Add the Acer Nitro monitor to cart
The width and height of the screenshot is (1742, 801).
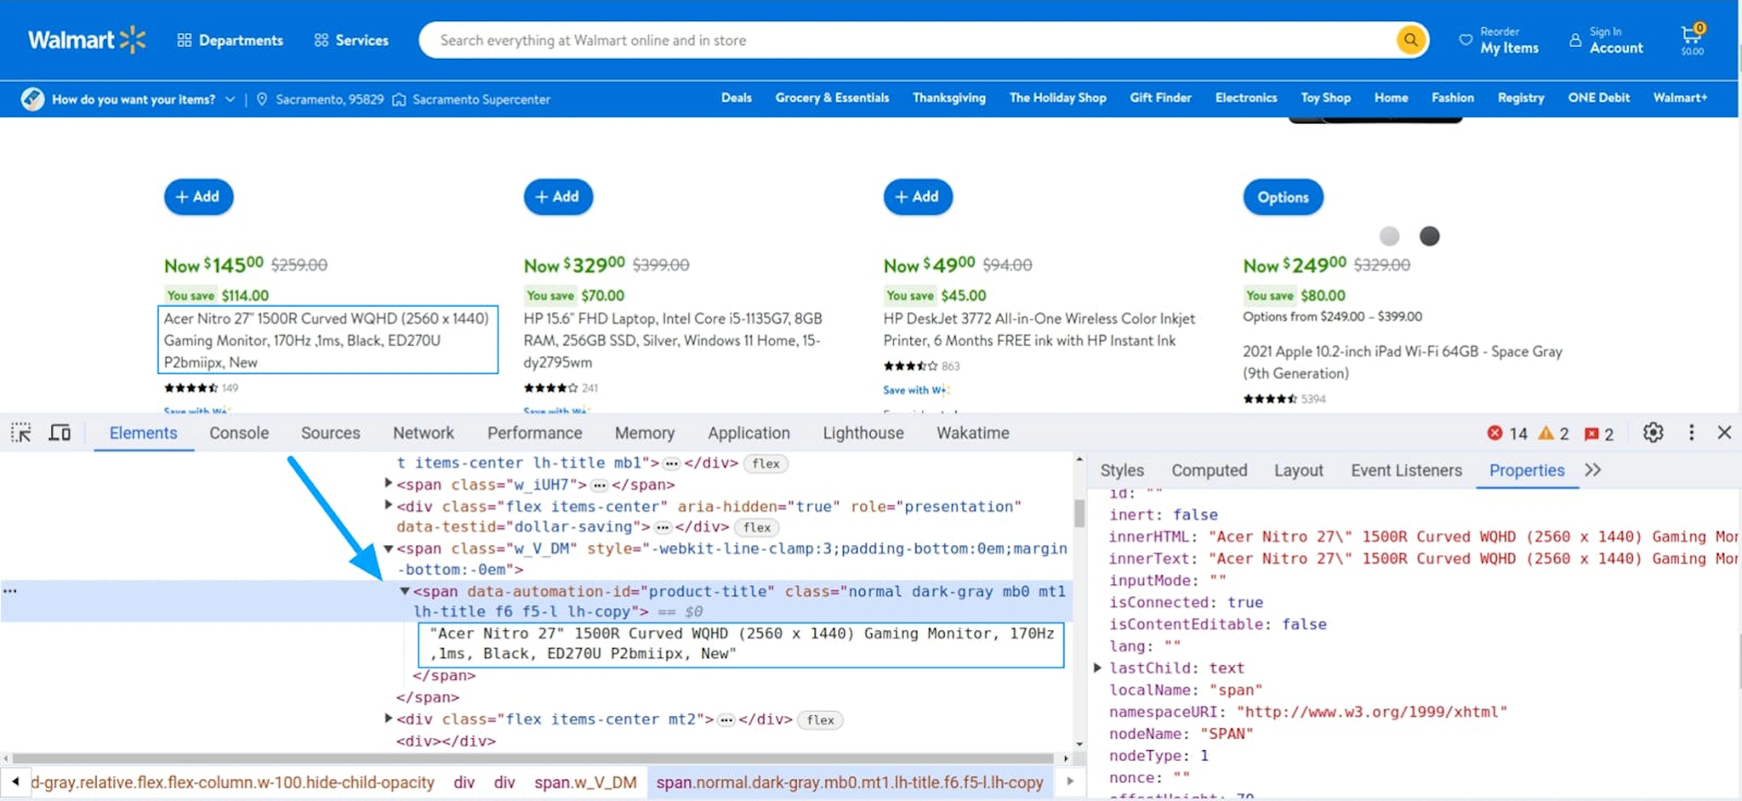click(198, 197)
